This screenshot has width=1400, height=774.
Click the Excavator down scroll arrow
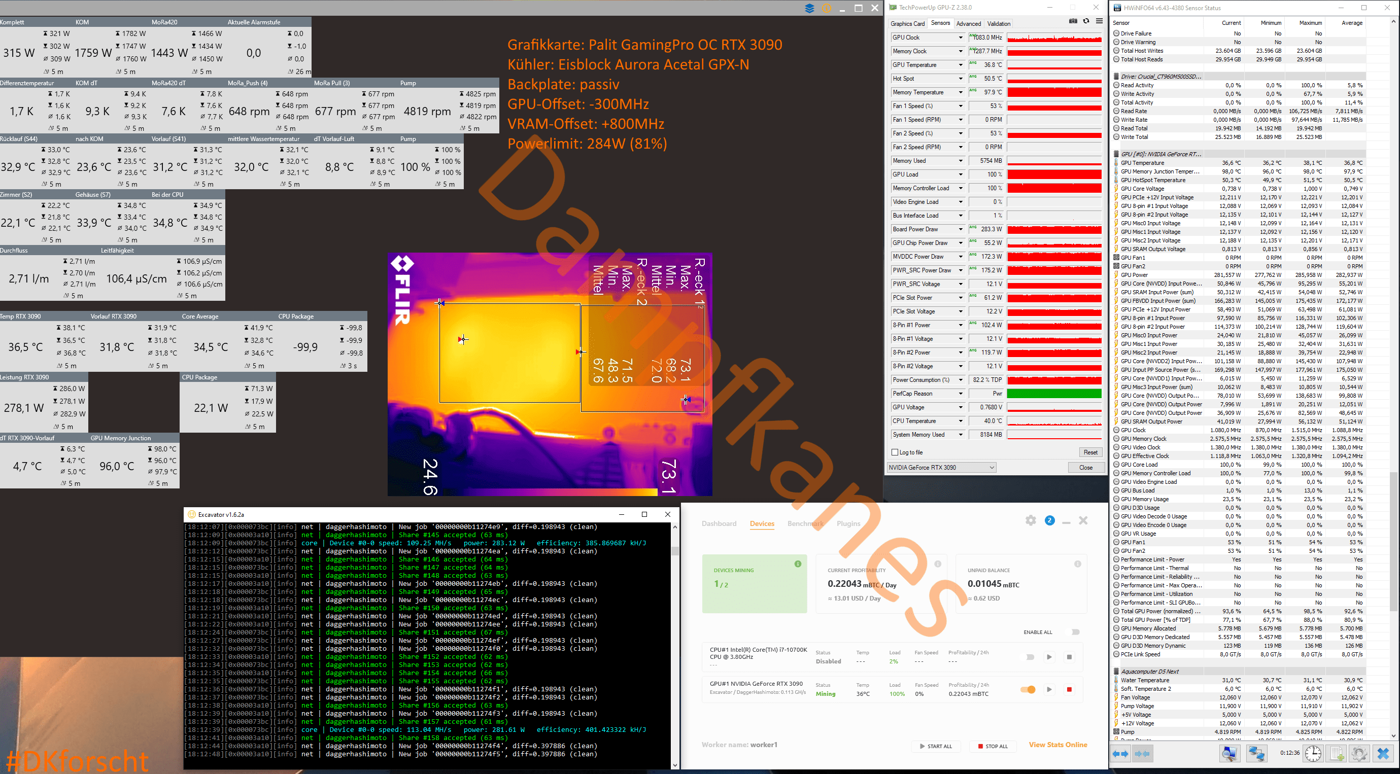coord(675,765)
